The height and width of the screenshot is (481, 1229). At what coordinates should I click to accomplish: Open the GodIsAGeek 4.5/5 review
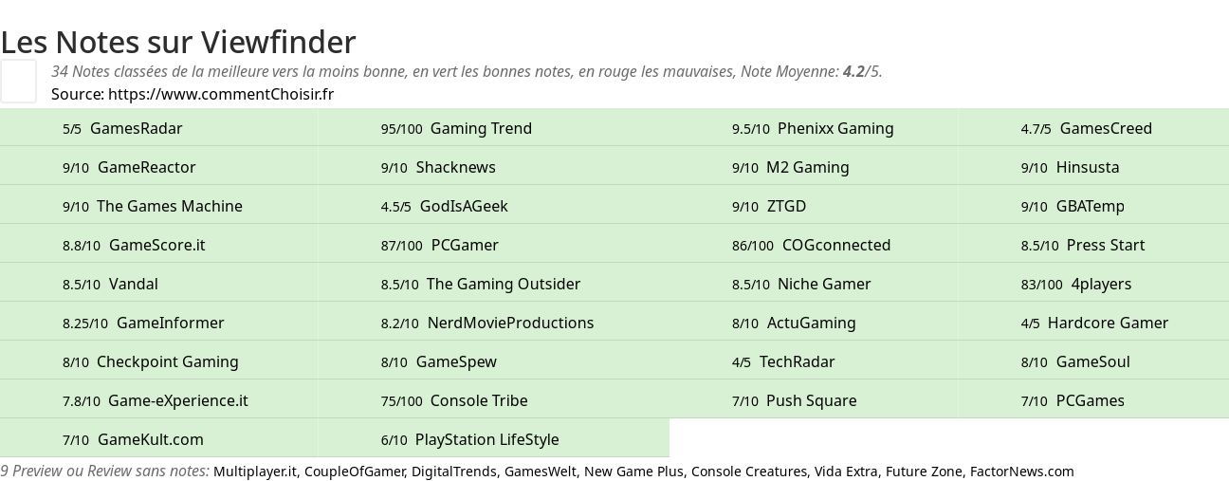tap(493, 206)
